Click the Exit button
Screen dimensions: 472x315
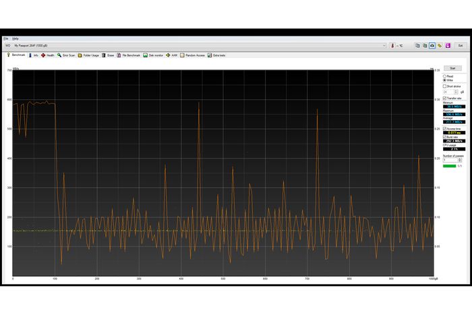(461, 45)
